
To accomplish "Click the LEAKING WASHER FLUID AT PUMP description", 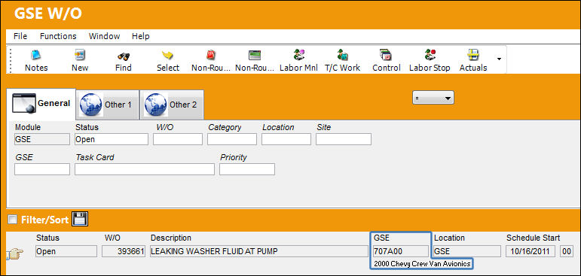I will click(x=259, y=251).
